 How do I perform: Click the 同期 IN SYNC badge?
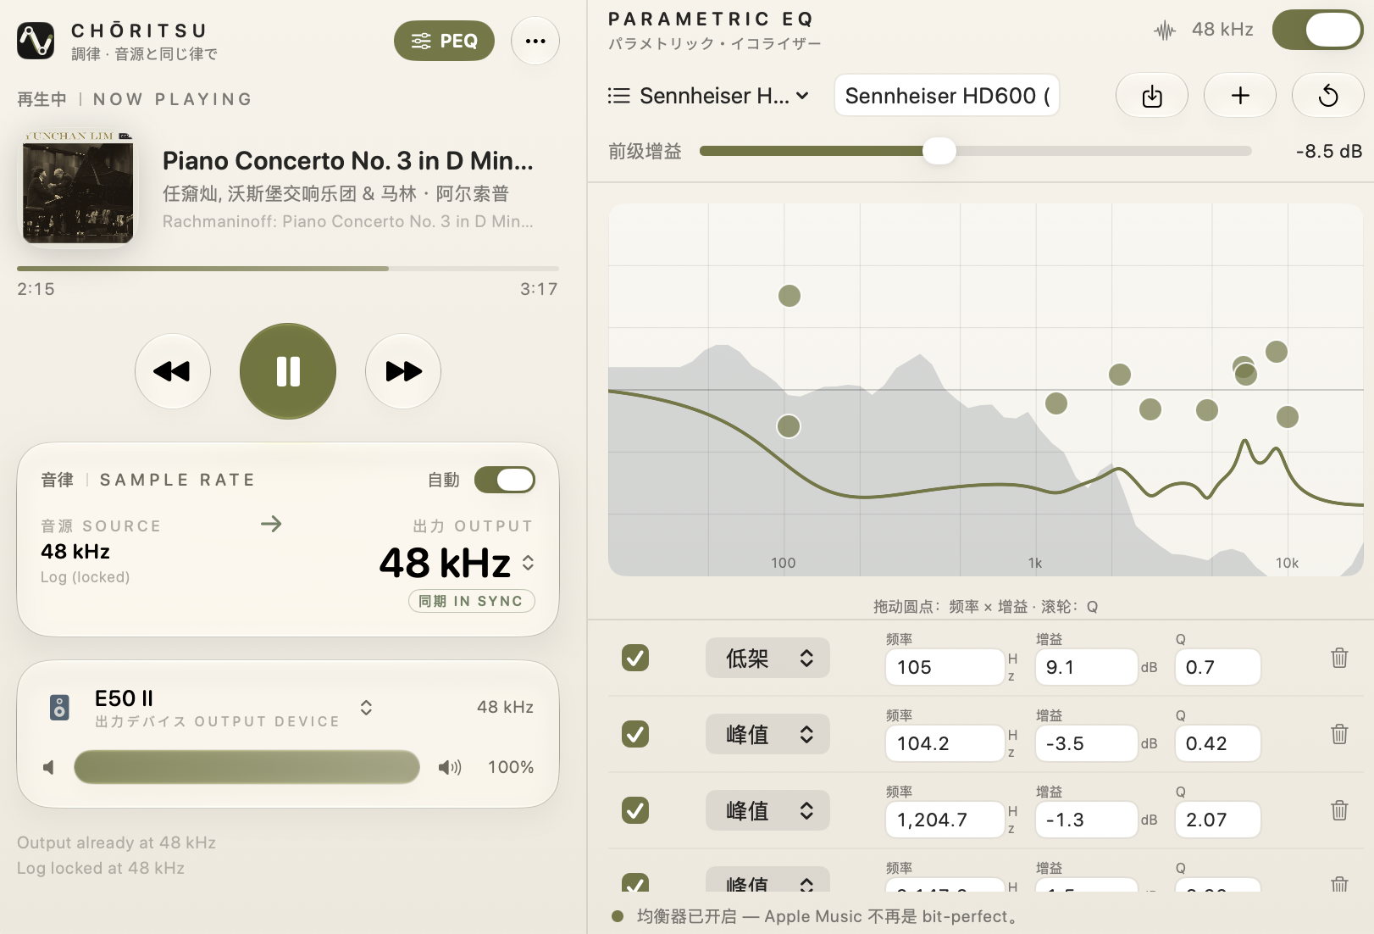pyautogui.click(x=472, y=601)
